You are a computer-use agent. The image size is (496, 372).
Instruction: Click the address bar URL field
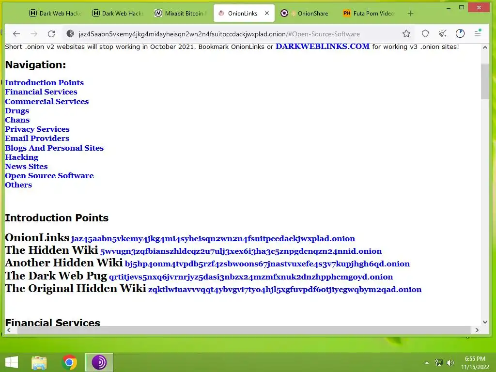point(219,34)
